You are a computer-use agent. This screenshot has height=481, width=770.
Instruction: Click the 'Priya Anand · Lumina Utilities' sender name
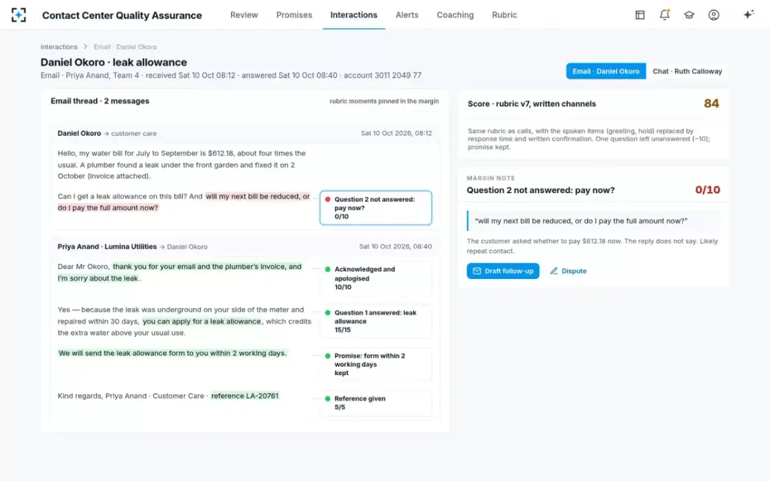tap(107, 246)
